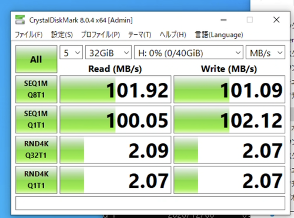Viewport: 294px width, 218px height.
Task: Click the RND4K Q1T1 read result 2.07
Action: pos(115,180)
